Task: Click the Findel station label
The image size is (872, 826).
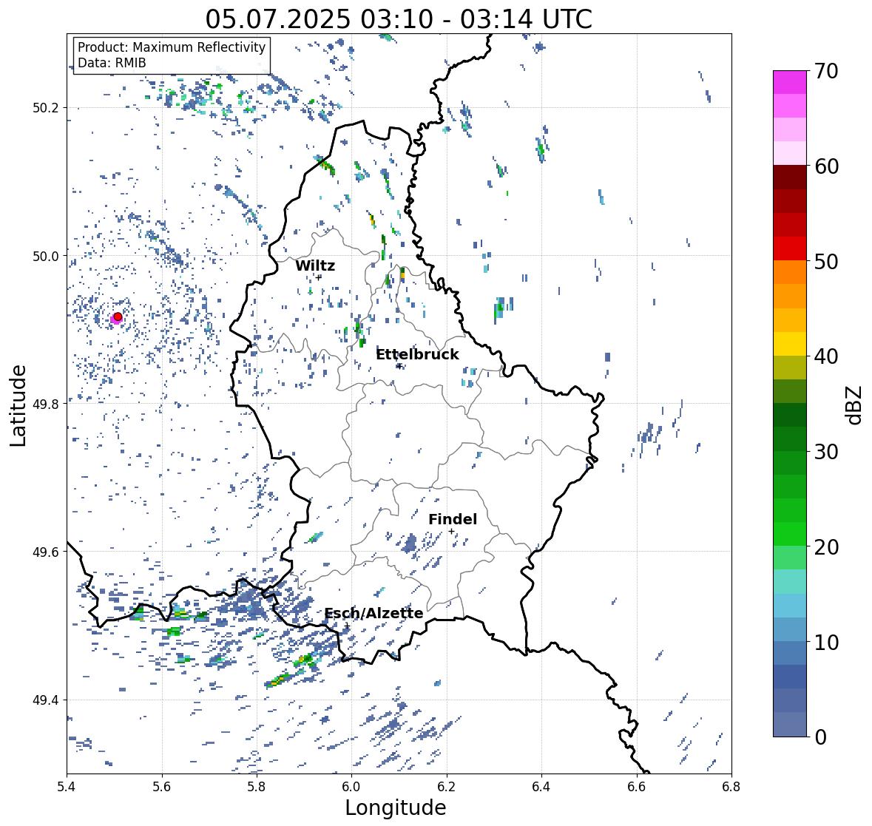Action: coord(453,519)
